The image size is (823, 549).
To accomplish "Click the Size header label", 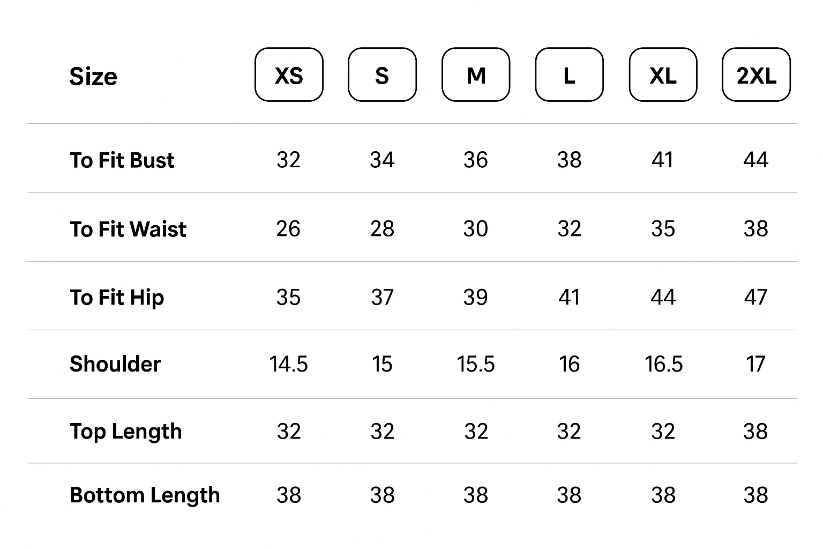I will click(x=93, y=76).
